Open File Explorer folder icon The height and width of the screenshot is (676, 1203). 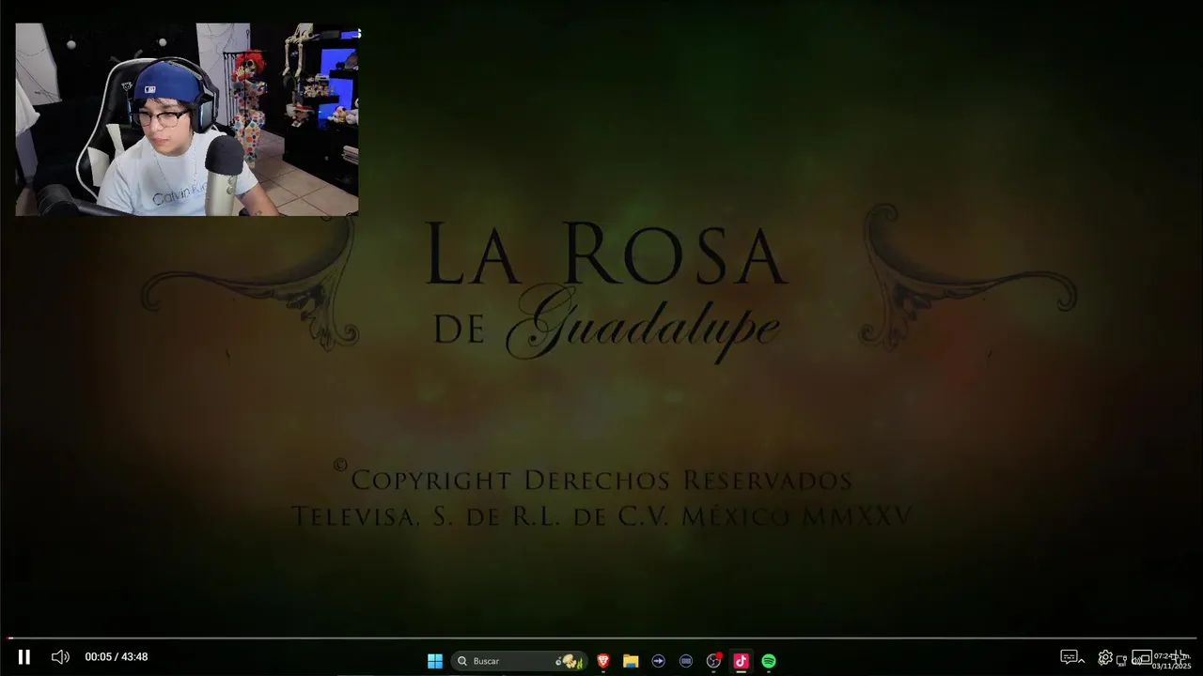(631, 661)
